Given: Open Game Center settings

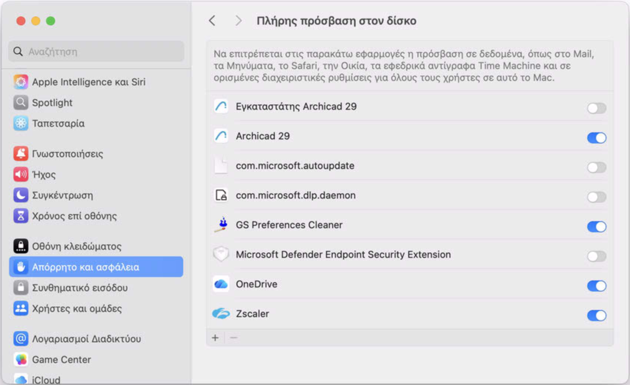Looking at the screenshot, I should [96, 359].
